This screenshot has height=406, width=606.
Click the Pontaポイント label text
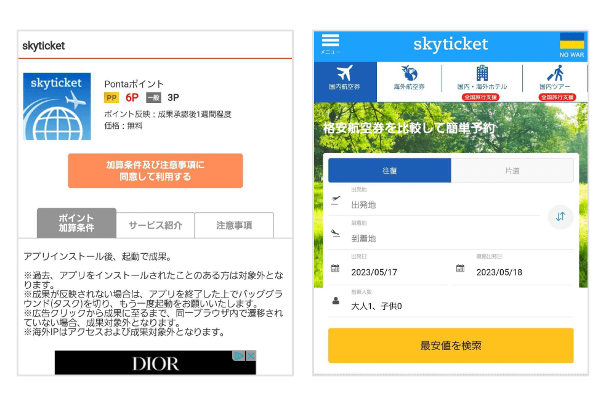coord(134,84)
